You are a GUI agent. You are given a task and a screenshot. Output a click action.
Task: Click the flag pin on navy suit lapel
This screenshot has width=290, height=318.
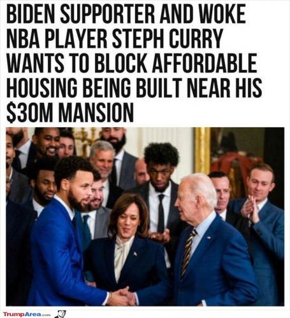(x=209, y=237)
